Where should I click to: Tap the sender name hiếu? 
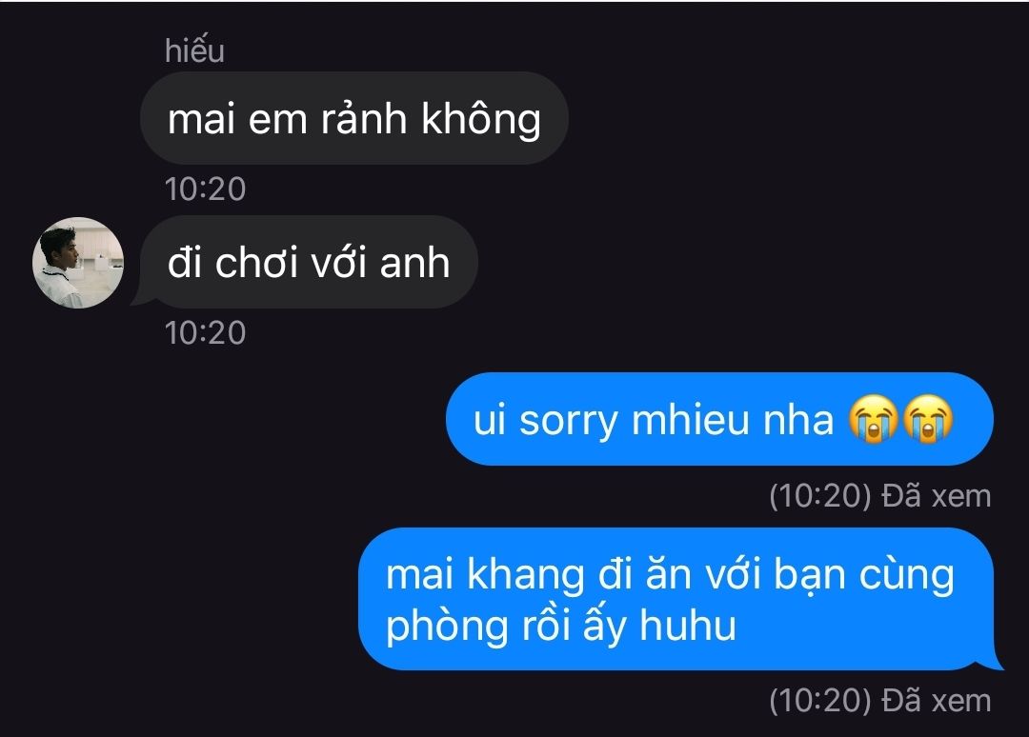(194, 50)
